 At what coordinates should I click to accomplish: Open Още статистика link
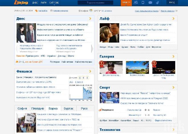coord(163,120)
